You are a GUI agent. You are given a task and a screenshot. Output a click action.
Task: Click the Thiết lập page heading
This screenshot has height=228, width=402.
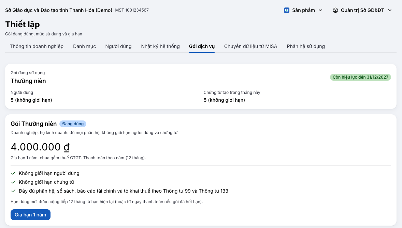[x=23, y=24]
